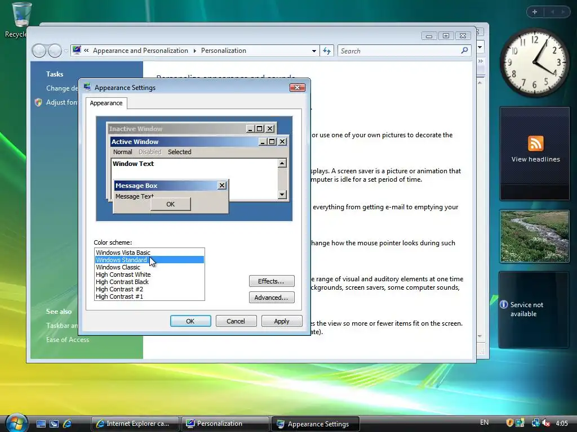Select High Contrast Black scheme
The image size is (577, 432).
pyautogui.click(x=149, y=282)
